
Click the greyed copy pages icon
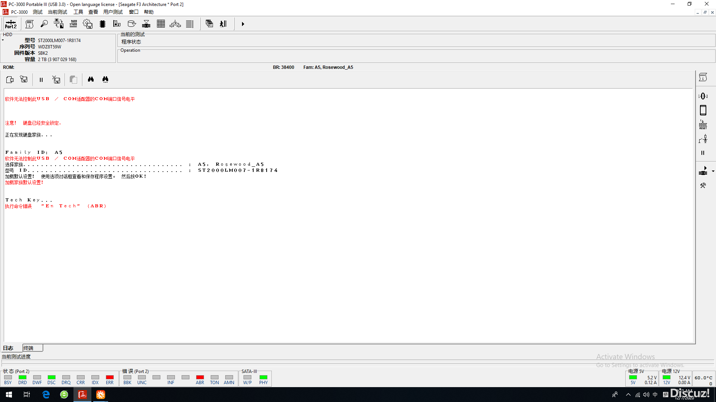point(73,80)
